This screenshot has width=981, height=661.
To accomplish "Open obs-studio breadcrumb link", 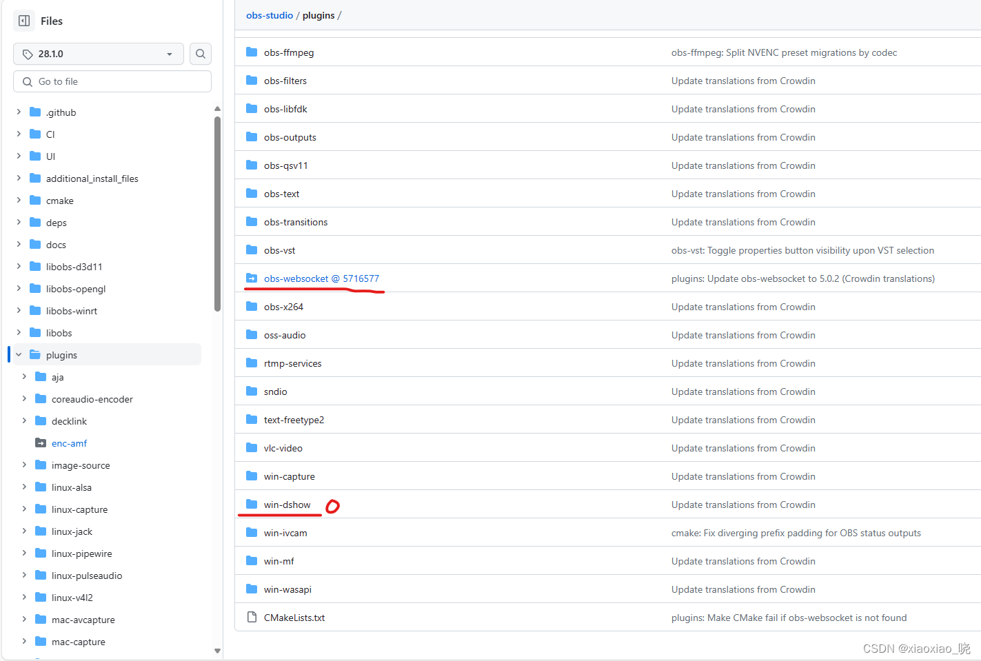I will [x=270, y=15].
